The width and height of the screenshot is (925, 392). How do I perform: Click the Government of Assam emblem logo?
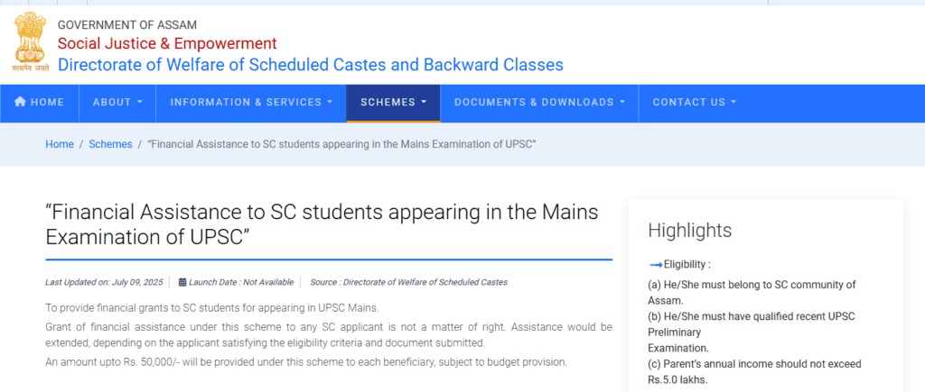29,41
